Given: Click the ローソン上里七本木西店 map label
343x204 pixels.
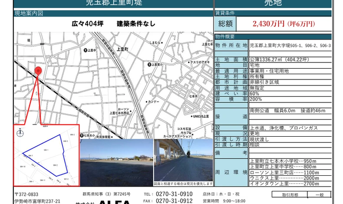Looking at the screenshot, I should point(119,111).
